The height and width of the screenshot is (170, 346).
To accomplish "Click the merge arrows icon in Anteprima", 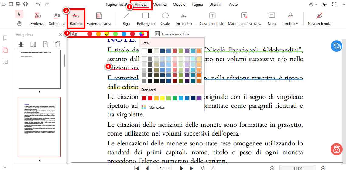I will [x=21, y=44].
